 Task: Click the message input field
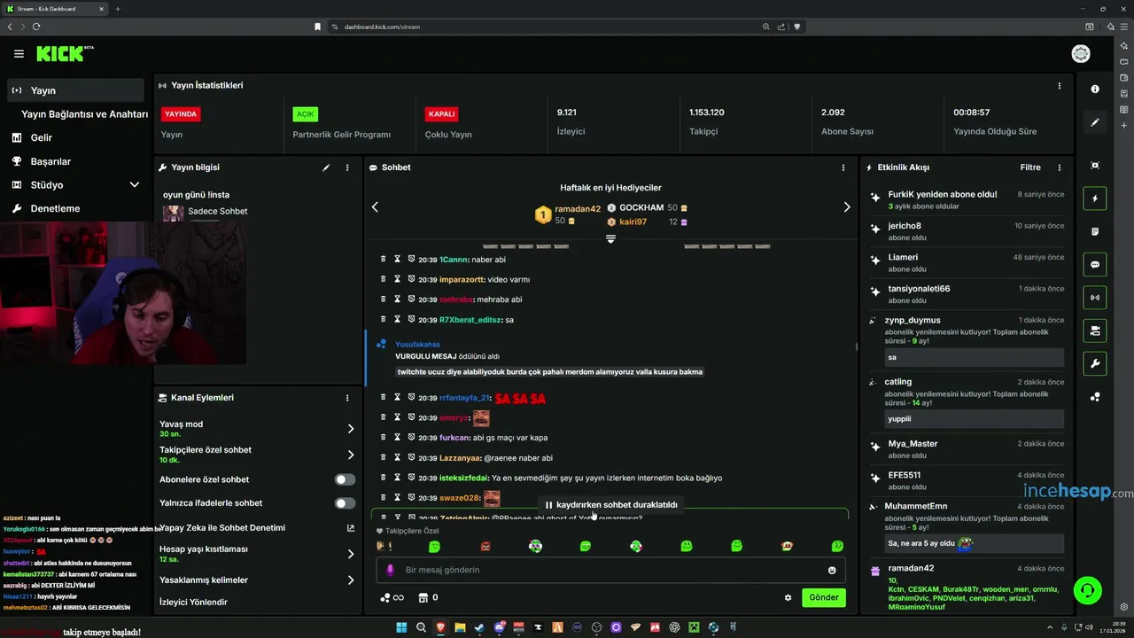click(610, 570)
